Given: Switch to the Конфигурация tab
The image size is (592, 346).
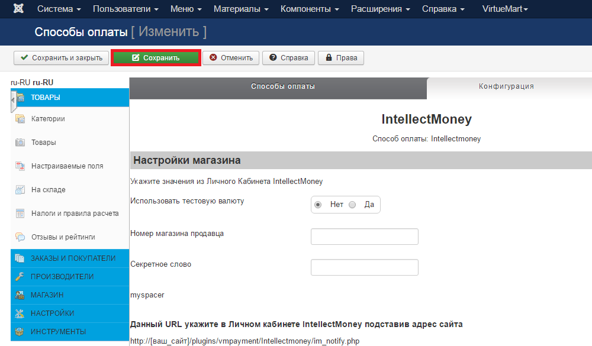Looking at the screenshot, I should click(x=506, y=86).
